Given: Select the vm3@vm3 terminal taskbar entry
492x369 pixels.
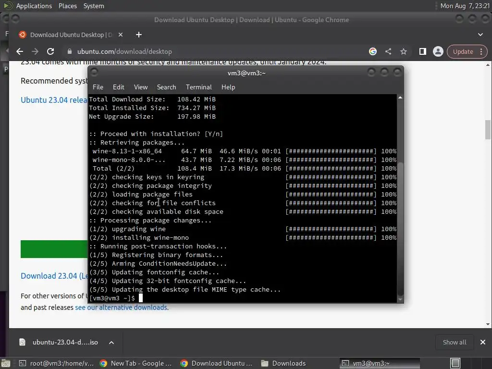Looking at the screenshot, I should pos(380,363).
